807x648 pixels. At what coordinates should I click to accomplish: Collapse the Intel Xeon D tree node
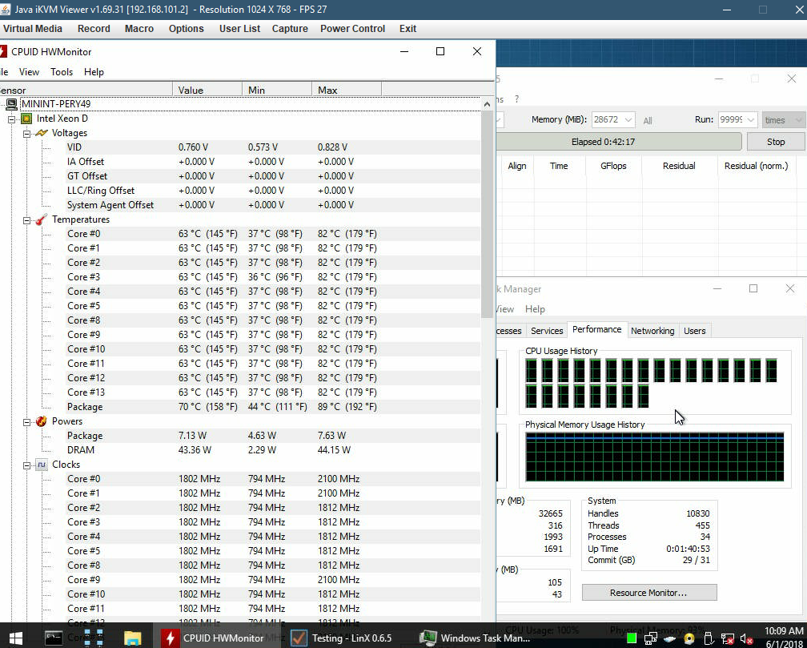click(12, 119)
